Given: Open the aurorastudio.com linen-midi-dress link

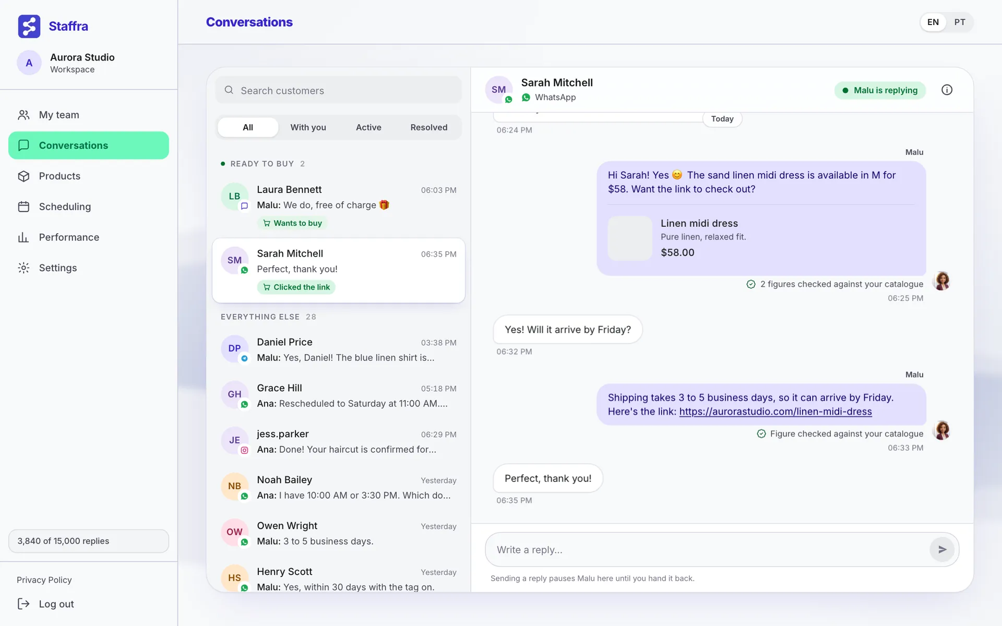Looking at the screenshot, I should click(775, 412).
